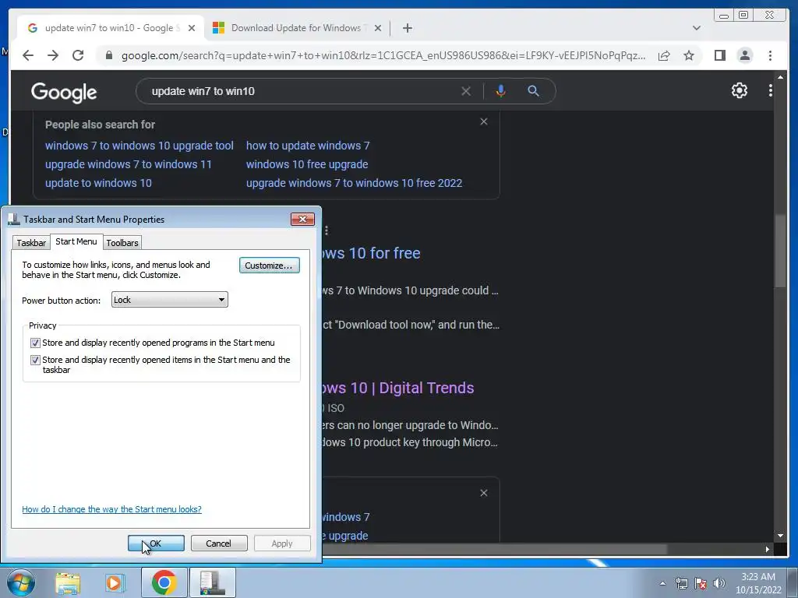Select the Taskbar properties taskbar button
The image size is (798, 598).
(212, 582)
